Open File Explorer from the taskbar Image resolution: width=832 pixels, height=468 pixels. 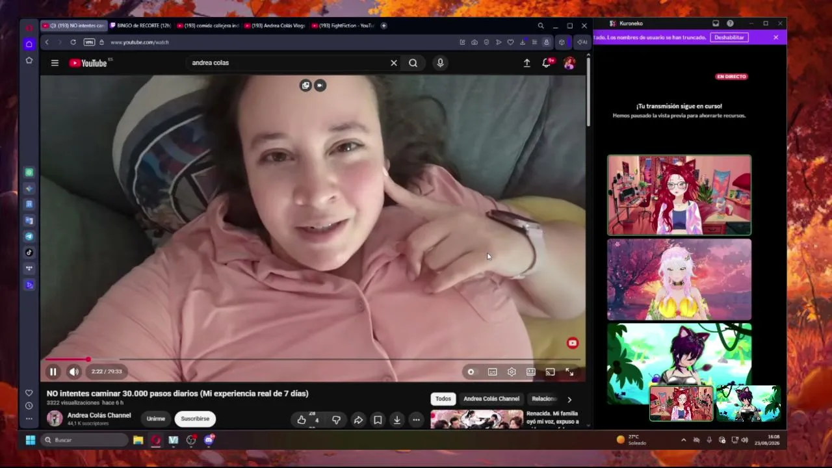point(138,440)
